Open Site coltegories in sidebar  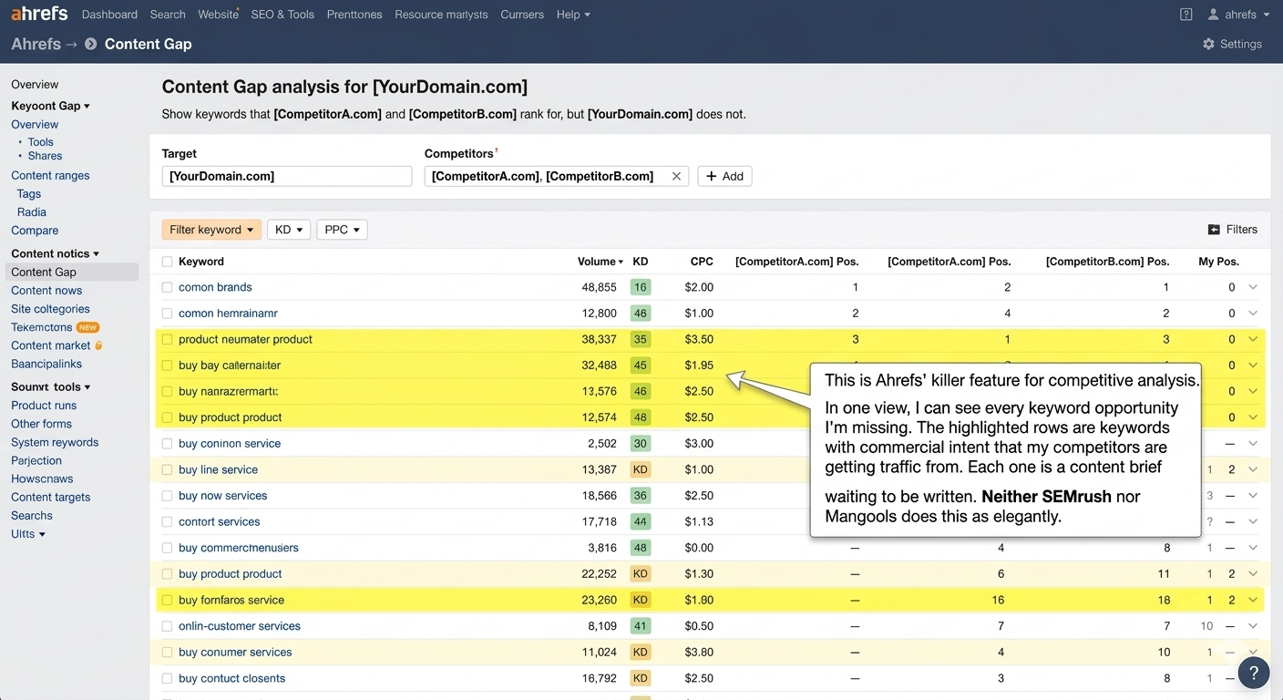[50, 309]
